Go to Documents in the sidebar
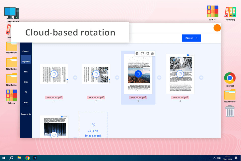This screenshot has width=241, height=161. click(26, 114)
